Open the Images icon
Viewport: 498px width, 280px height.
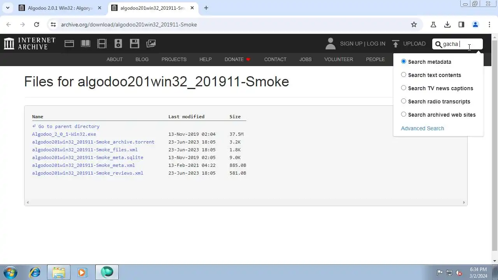click(x=151, y=44)
